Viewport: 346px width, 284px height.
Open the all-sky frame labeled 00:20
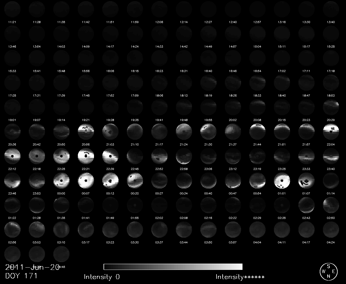pos(135,180)
